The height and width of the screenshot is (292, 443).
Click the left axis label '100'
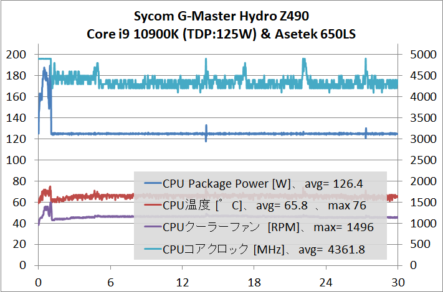[16, 160]
